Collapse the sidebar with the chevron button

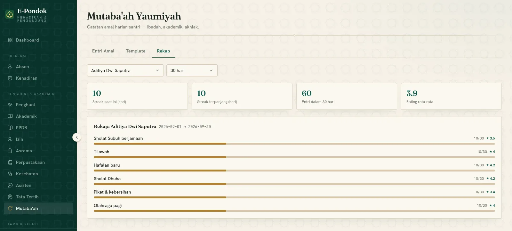[x=77, y=137]
